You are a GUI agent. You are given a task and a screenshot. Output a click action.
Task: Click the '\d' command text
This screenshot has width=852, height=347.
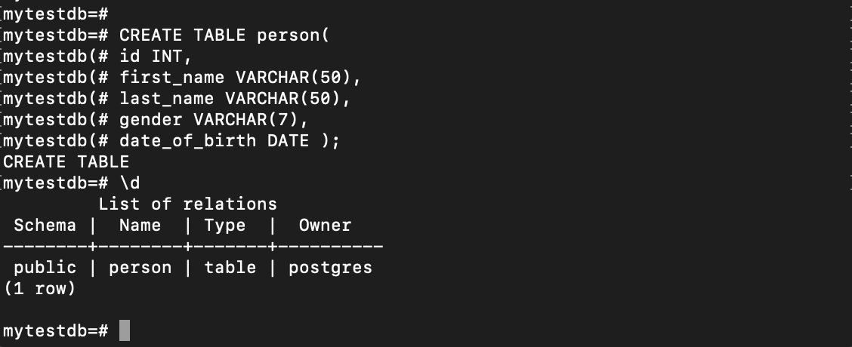(x=130, y=183)
